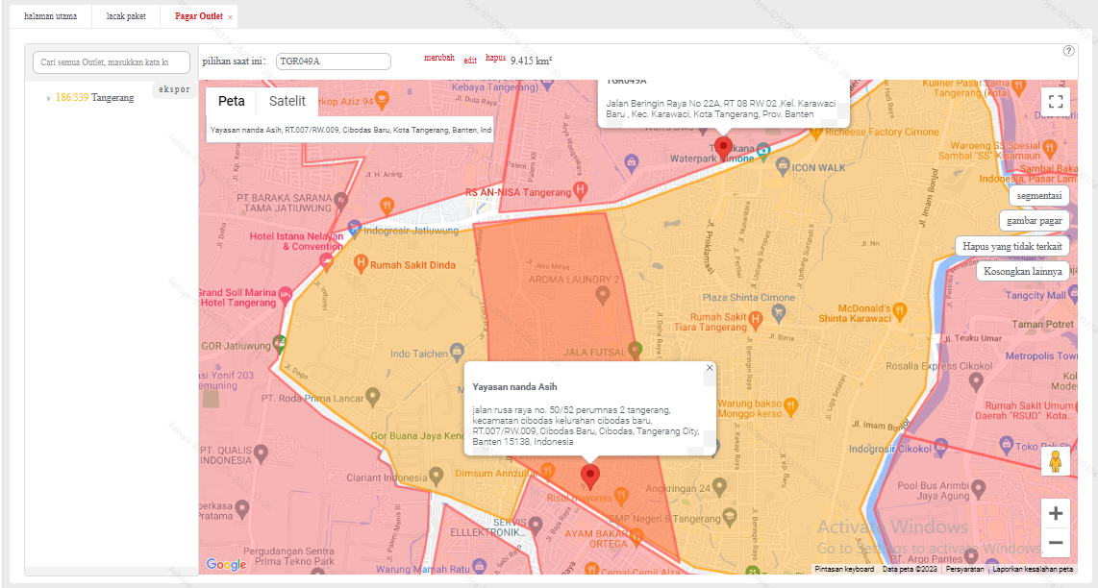Zoom in on the map
This screenshot has height=588, width=1098.
(1056, 513)
